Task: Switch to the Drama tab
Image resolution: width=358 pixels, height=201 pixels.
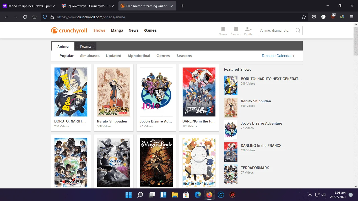Action: (86, 47)
